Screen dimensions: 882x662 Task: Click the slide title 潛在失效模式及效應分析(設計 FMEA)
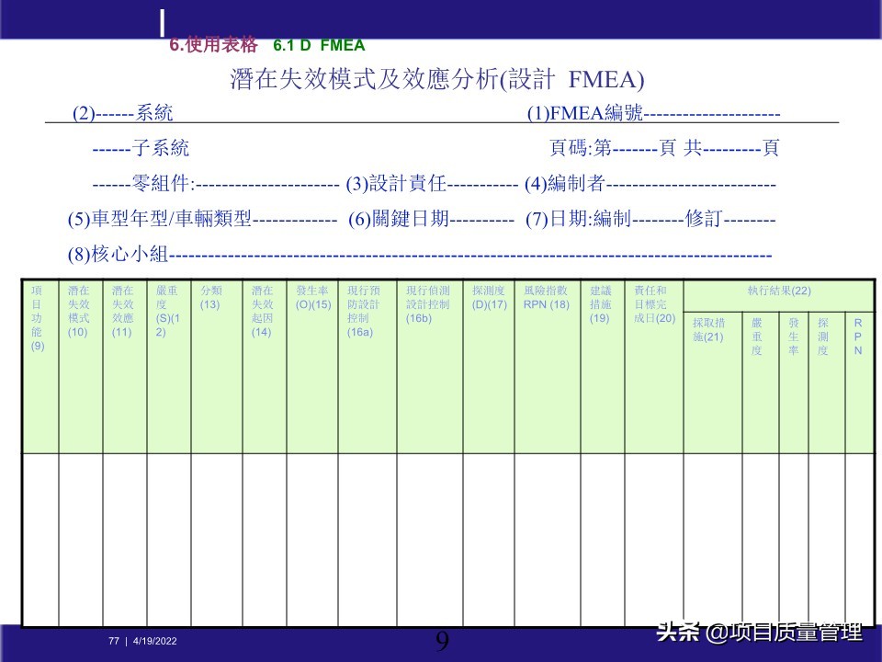coord(438,81)
